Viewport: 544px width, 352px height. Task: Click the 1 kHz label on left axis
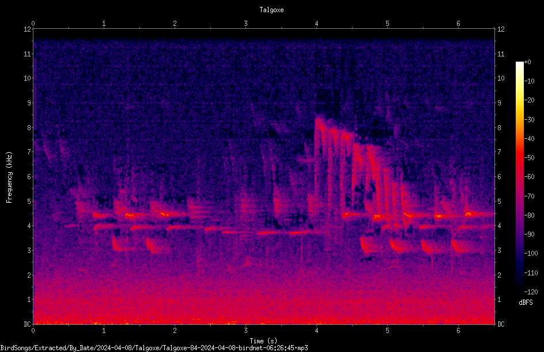28,300
